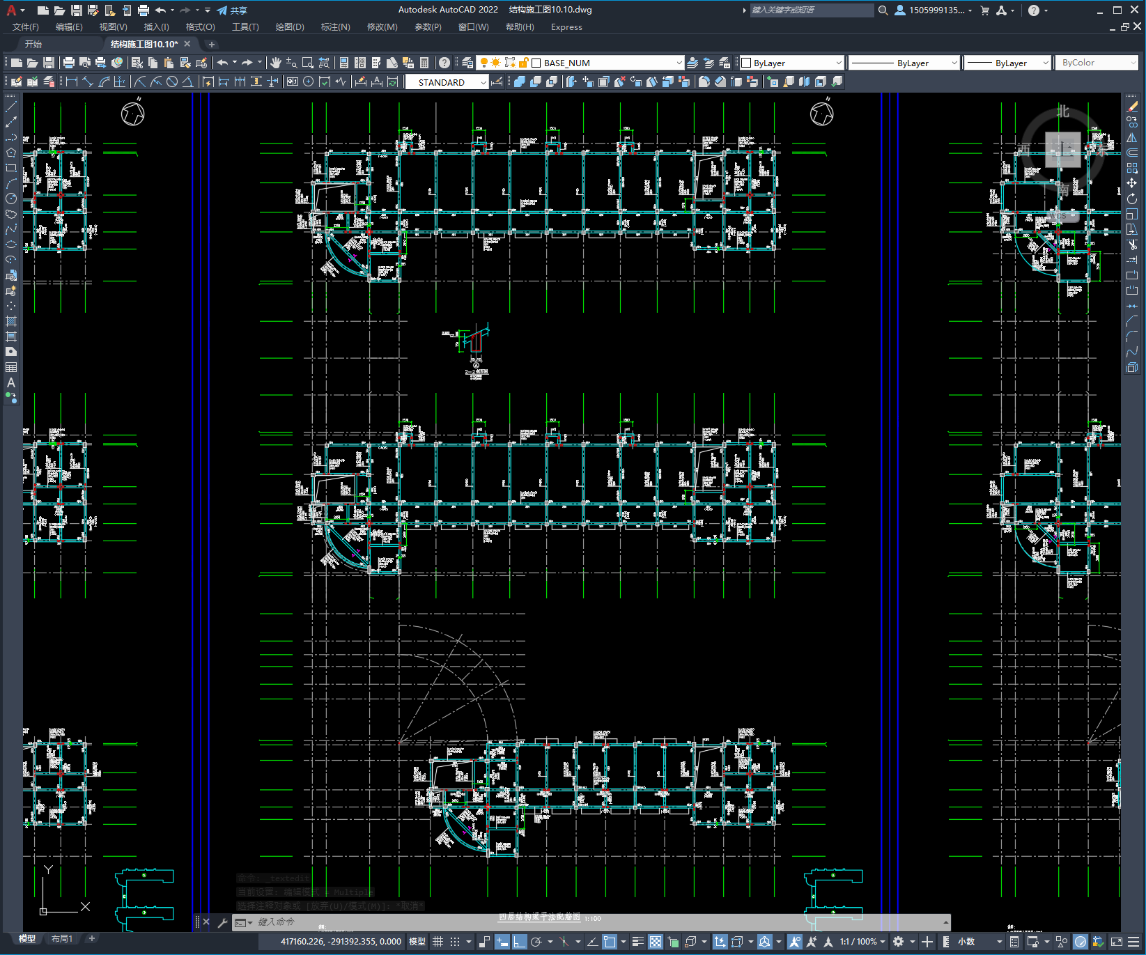
Task: Click the command line input field
Action: pyautogui.click(x=592, y=922)
